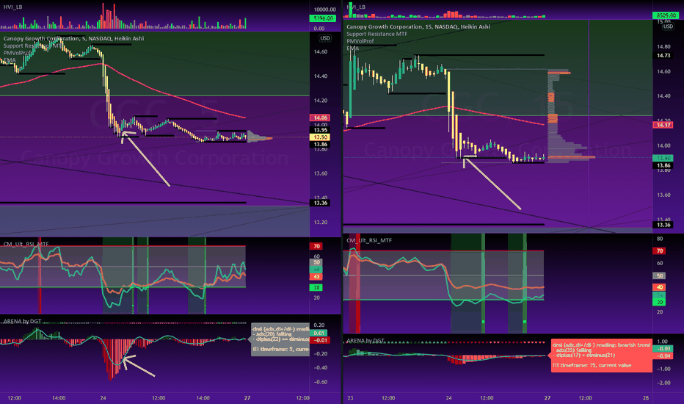This screenshot has width=684, height=404.
Task: Click the USD currency button in the left chart
Action: point(325,38)
